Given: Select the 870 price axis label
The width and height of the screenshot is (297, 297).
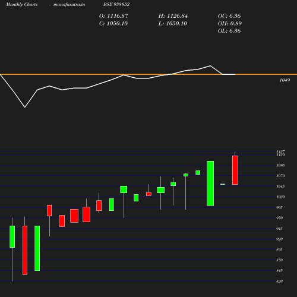Looking at the screenshot, I should point(279,260).
